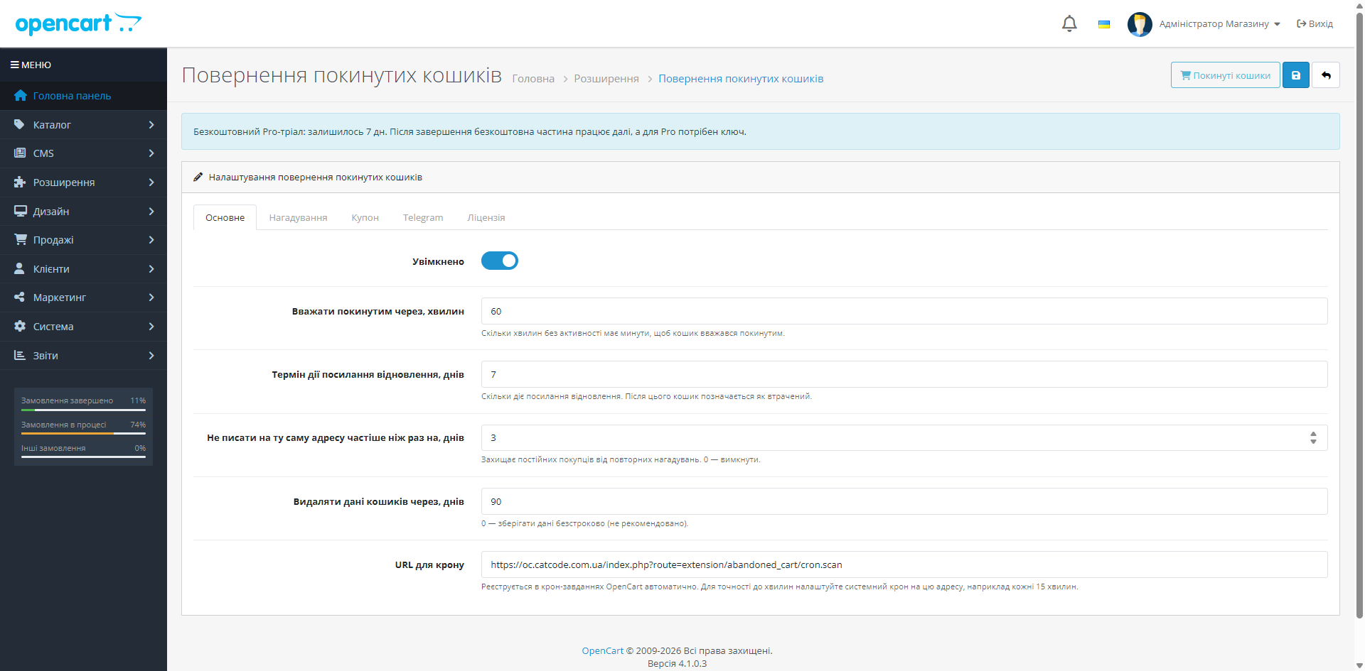Click the Ukrainian flag language icon

1104,24
